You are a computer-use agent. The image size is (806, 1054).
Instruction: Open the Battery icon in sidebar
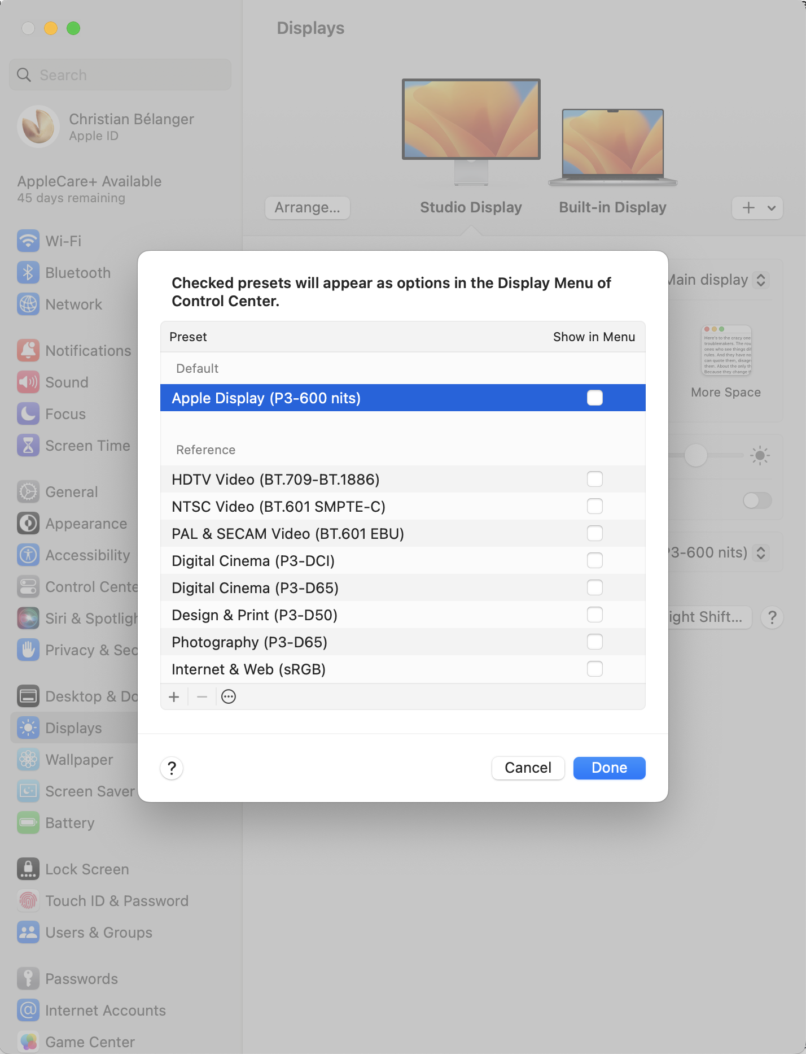28,823
